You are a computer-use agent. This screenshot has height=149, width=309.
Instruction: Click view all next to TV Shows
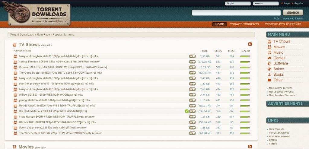click(x=46, y=45)
